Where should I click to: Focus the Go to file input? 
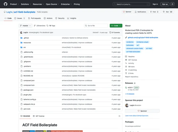tap(96, 26)
